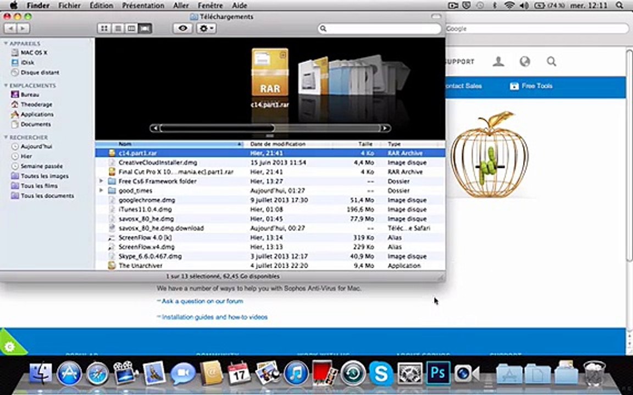Open the Action gear dropdown menu

click(x=206, y=28)
